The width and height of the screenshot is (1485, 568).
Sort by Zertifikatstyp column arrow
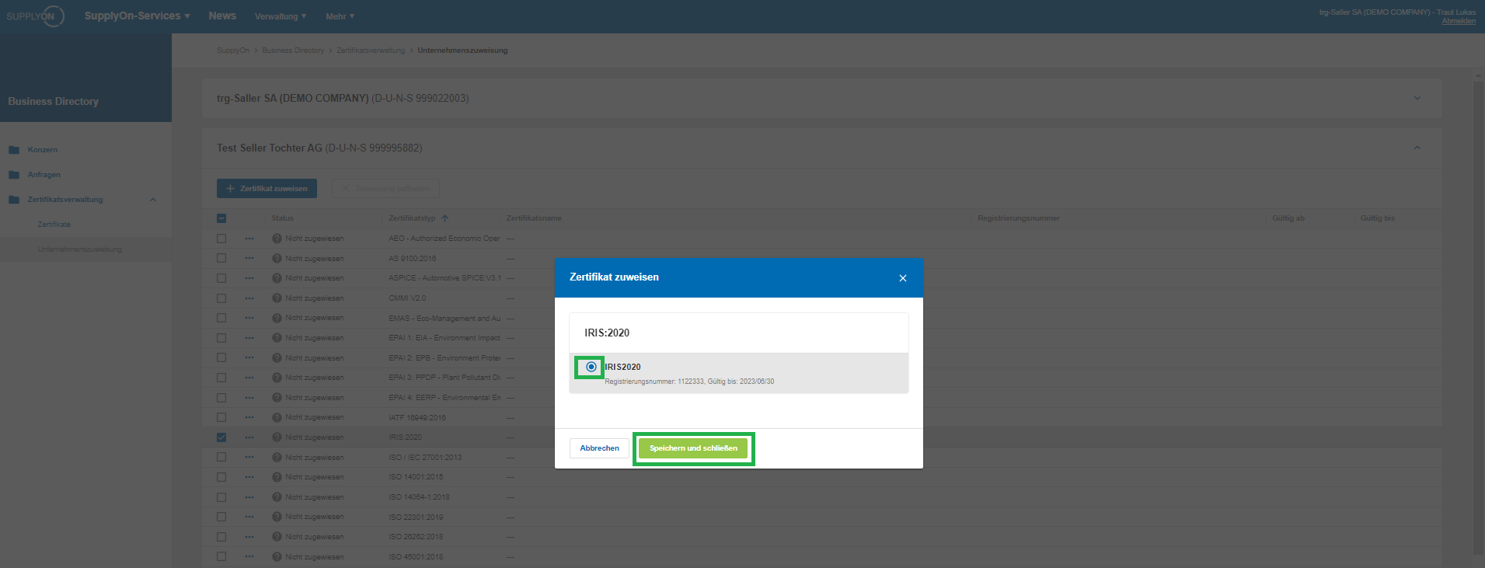tap(445, 218)
